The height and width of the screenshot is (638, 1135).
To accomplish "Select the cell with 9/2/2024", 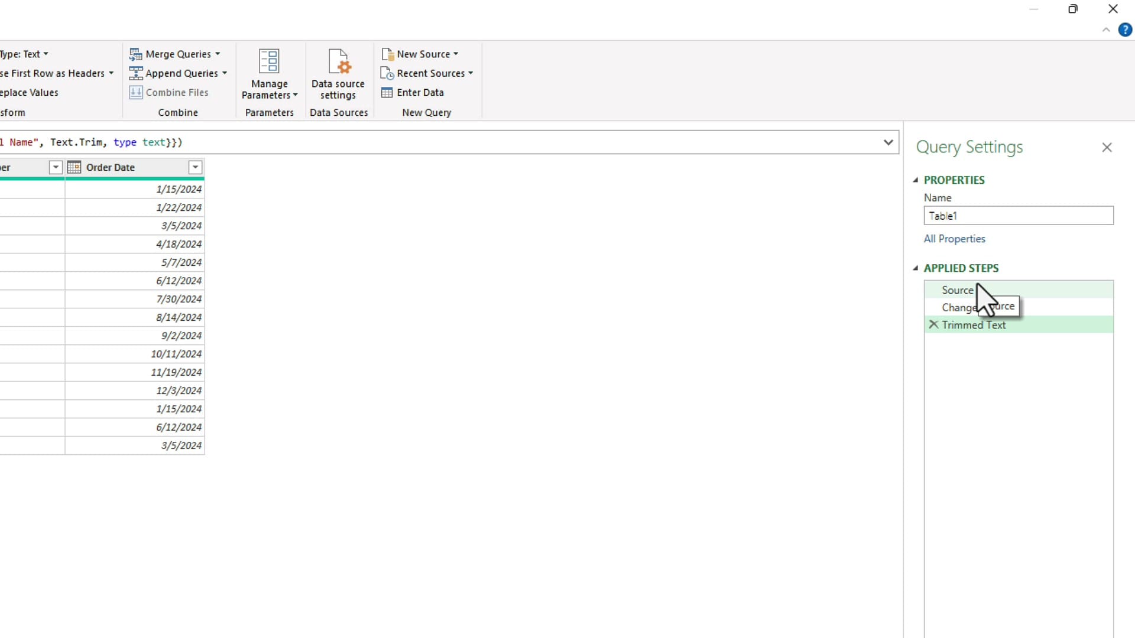I will [x=134, y=336].
